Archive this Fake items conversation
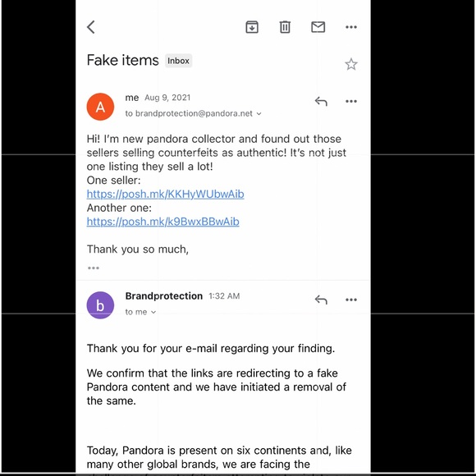This screenshot has height=476, width=476. [252, 27]
